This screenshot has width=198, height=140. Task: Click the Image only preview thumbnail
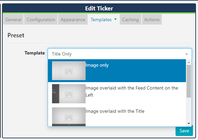[69, 71]
